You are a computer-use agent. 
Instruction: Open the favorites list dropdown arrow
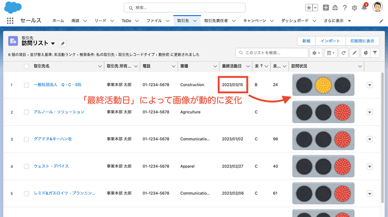[315, 8]
